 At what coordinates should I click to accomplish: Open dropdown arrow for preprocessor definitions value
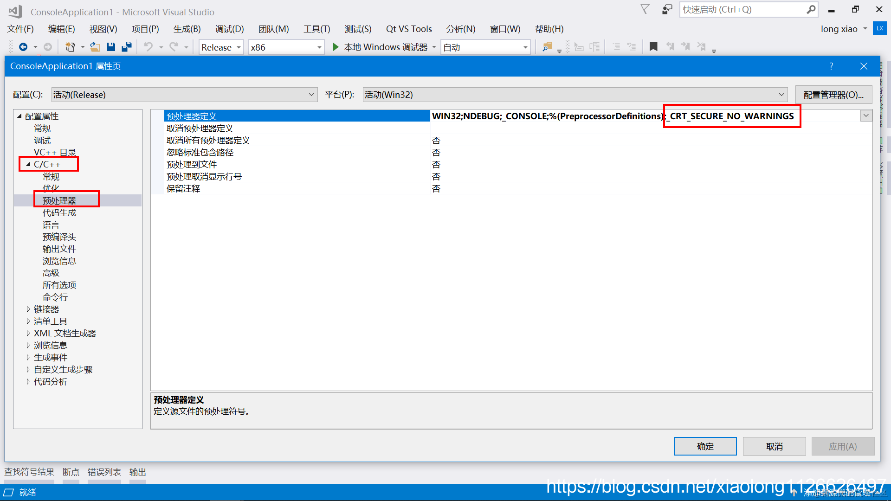[x=866, y=116]
